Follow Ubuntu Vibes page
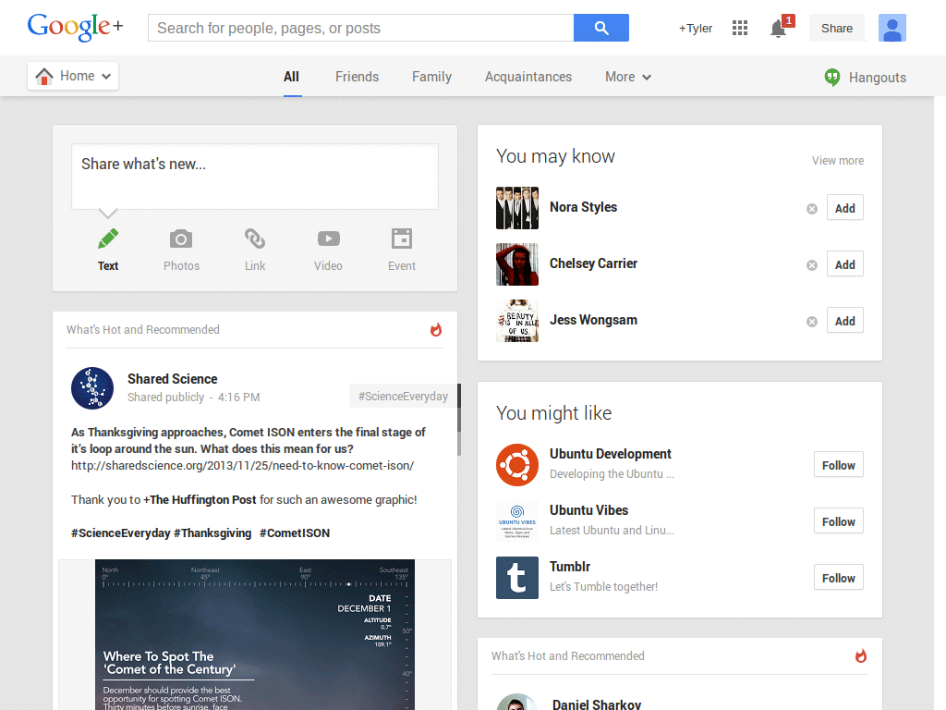946x710 pixels. tap(839, 521)
